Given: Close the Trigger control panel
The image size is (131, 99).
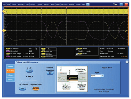Looking at the screenshot, I should [127, 62].
